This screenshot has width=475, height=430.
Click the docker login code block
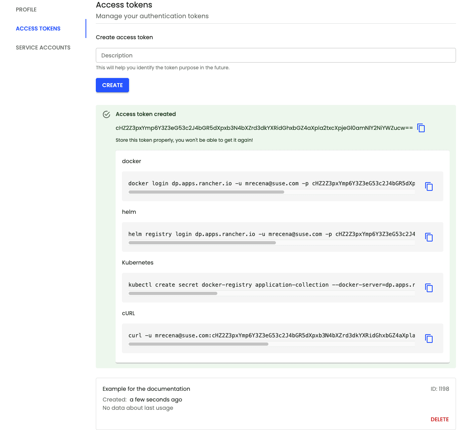click(271, 184)
